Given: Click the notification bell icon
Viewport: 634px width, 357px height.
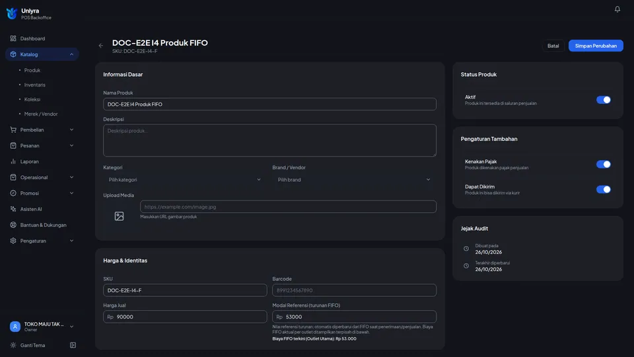Looking at the screenshot, I should pos(617,9).
